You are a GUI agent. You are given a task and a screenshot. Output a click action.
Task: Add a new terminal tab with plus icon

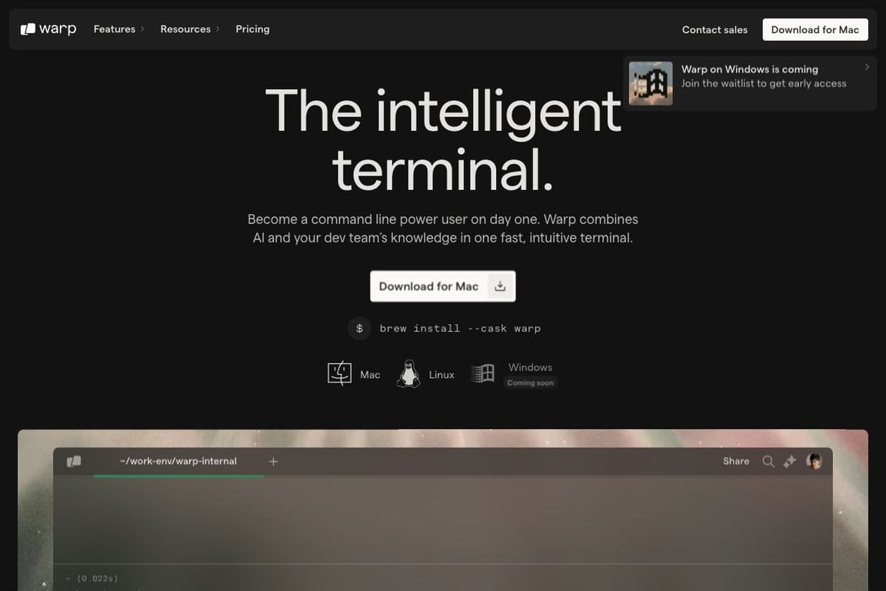(274, 462)
